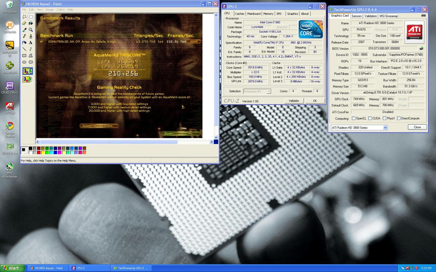Choose the Curve tool in Paint
436x272 pixels.
pyautogui.click(x=31, y=49)
